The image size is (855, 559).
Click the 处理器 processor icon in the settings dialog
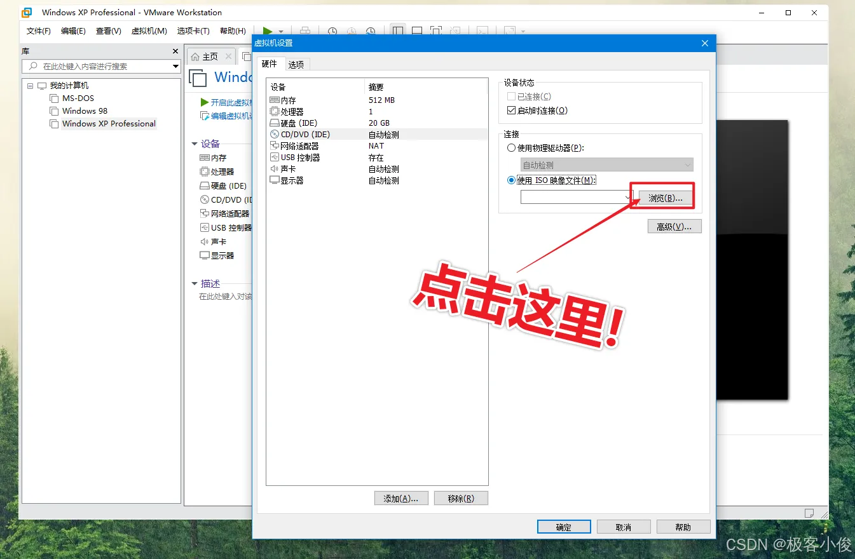point(275,112)
